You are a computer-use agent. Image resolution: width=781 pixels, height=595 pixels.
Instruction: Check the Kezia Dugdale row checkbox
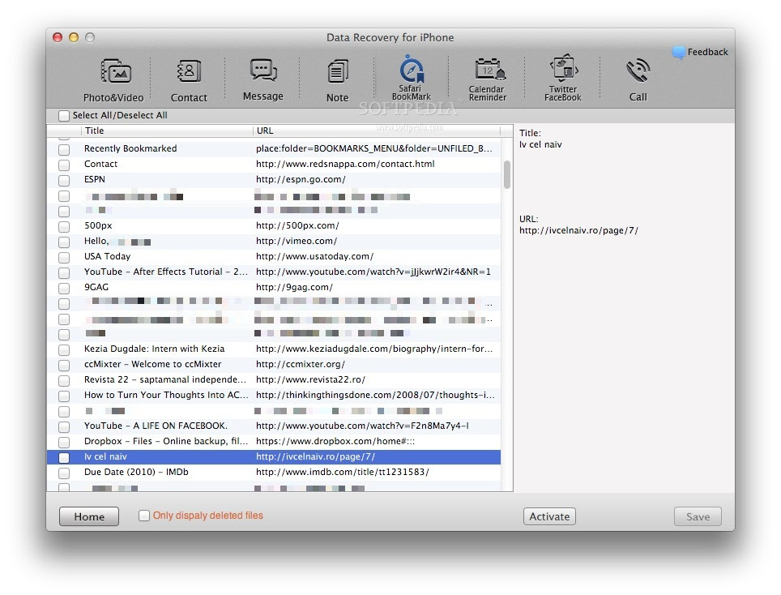click(64, 350)
